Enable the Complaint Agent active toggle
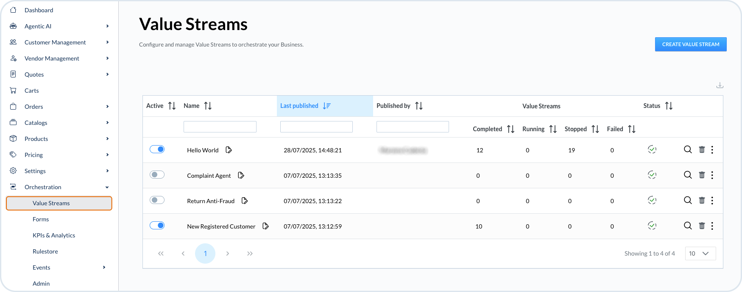 (157, 175)
